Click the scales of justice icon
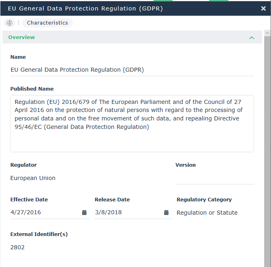 pos(10,23)
